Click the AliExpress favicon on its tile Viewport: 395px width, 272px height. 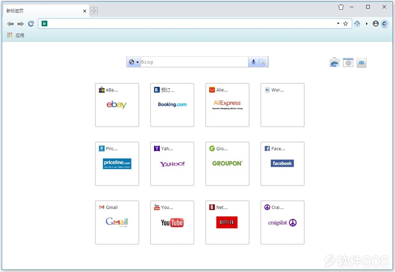(x=212, y=90)
